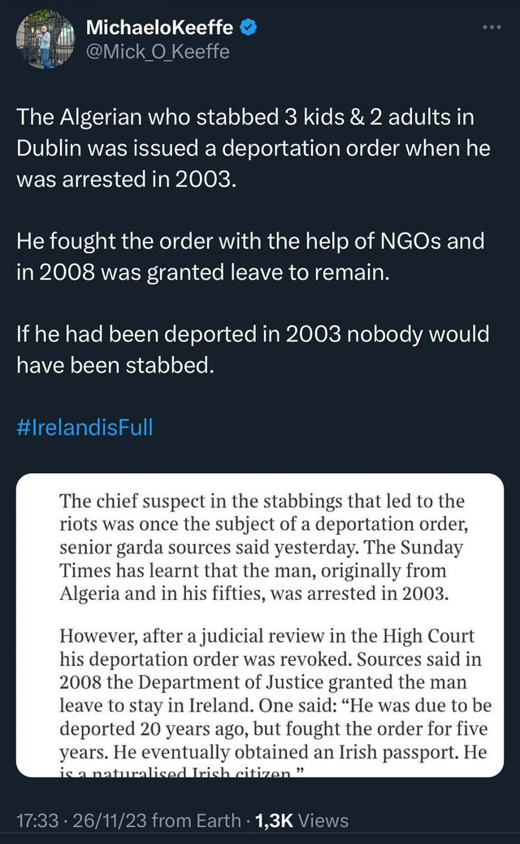Open the @Mick_O_Keeffe handle link
The image size is (520, 844).
(x=157, y=52)
